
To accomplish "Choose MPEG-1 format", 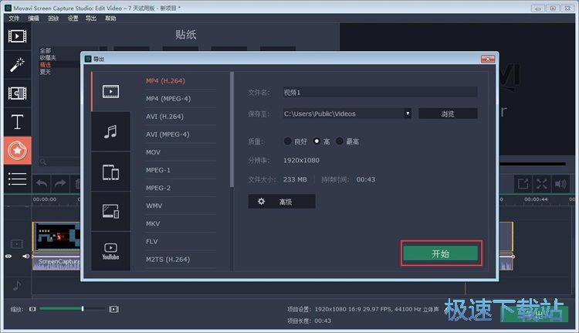I will coord(158,170).
